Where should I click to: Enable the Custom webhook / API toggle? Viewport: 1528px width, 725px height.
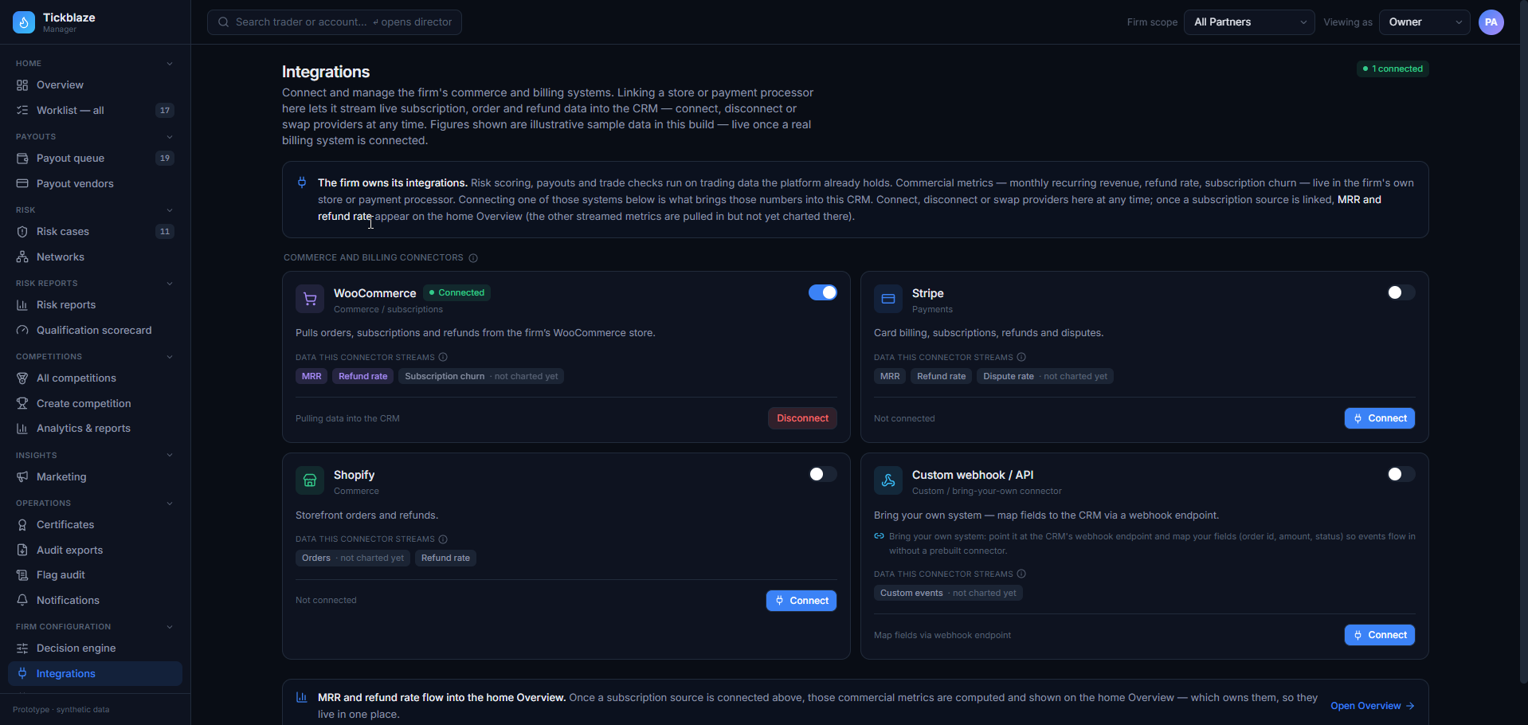1401,474
